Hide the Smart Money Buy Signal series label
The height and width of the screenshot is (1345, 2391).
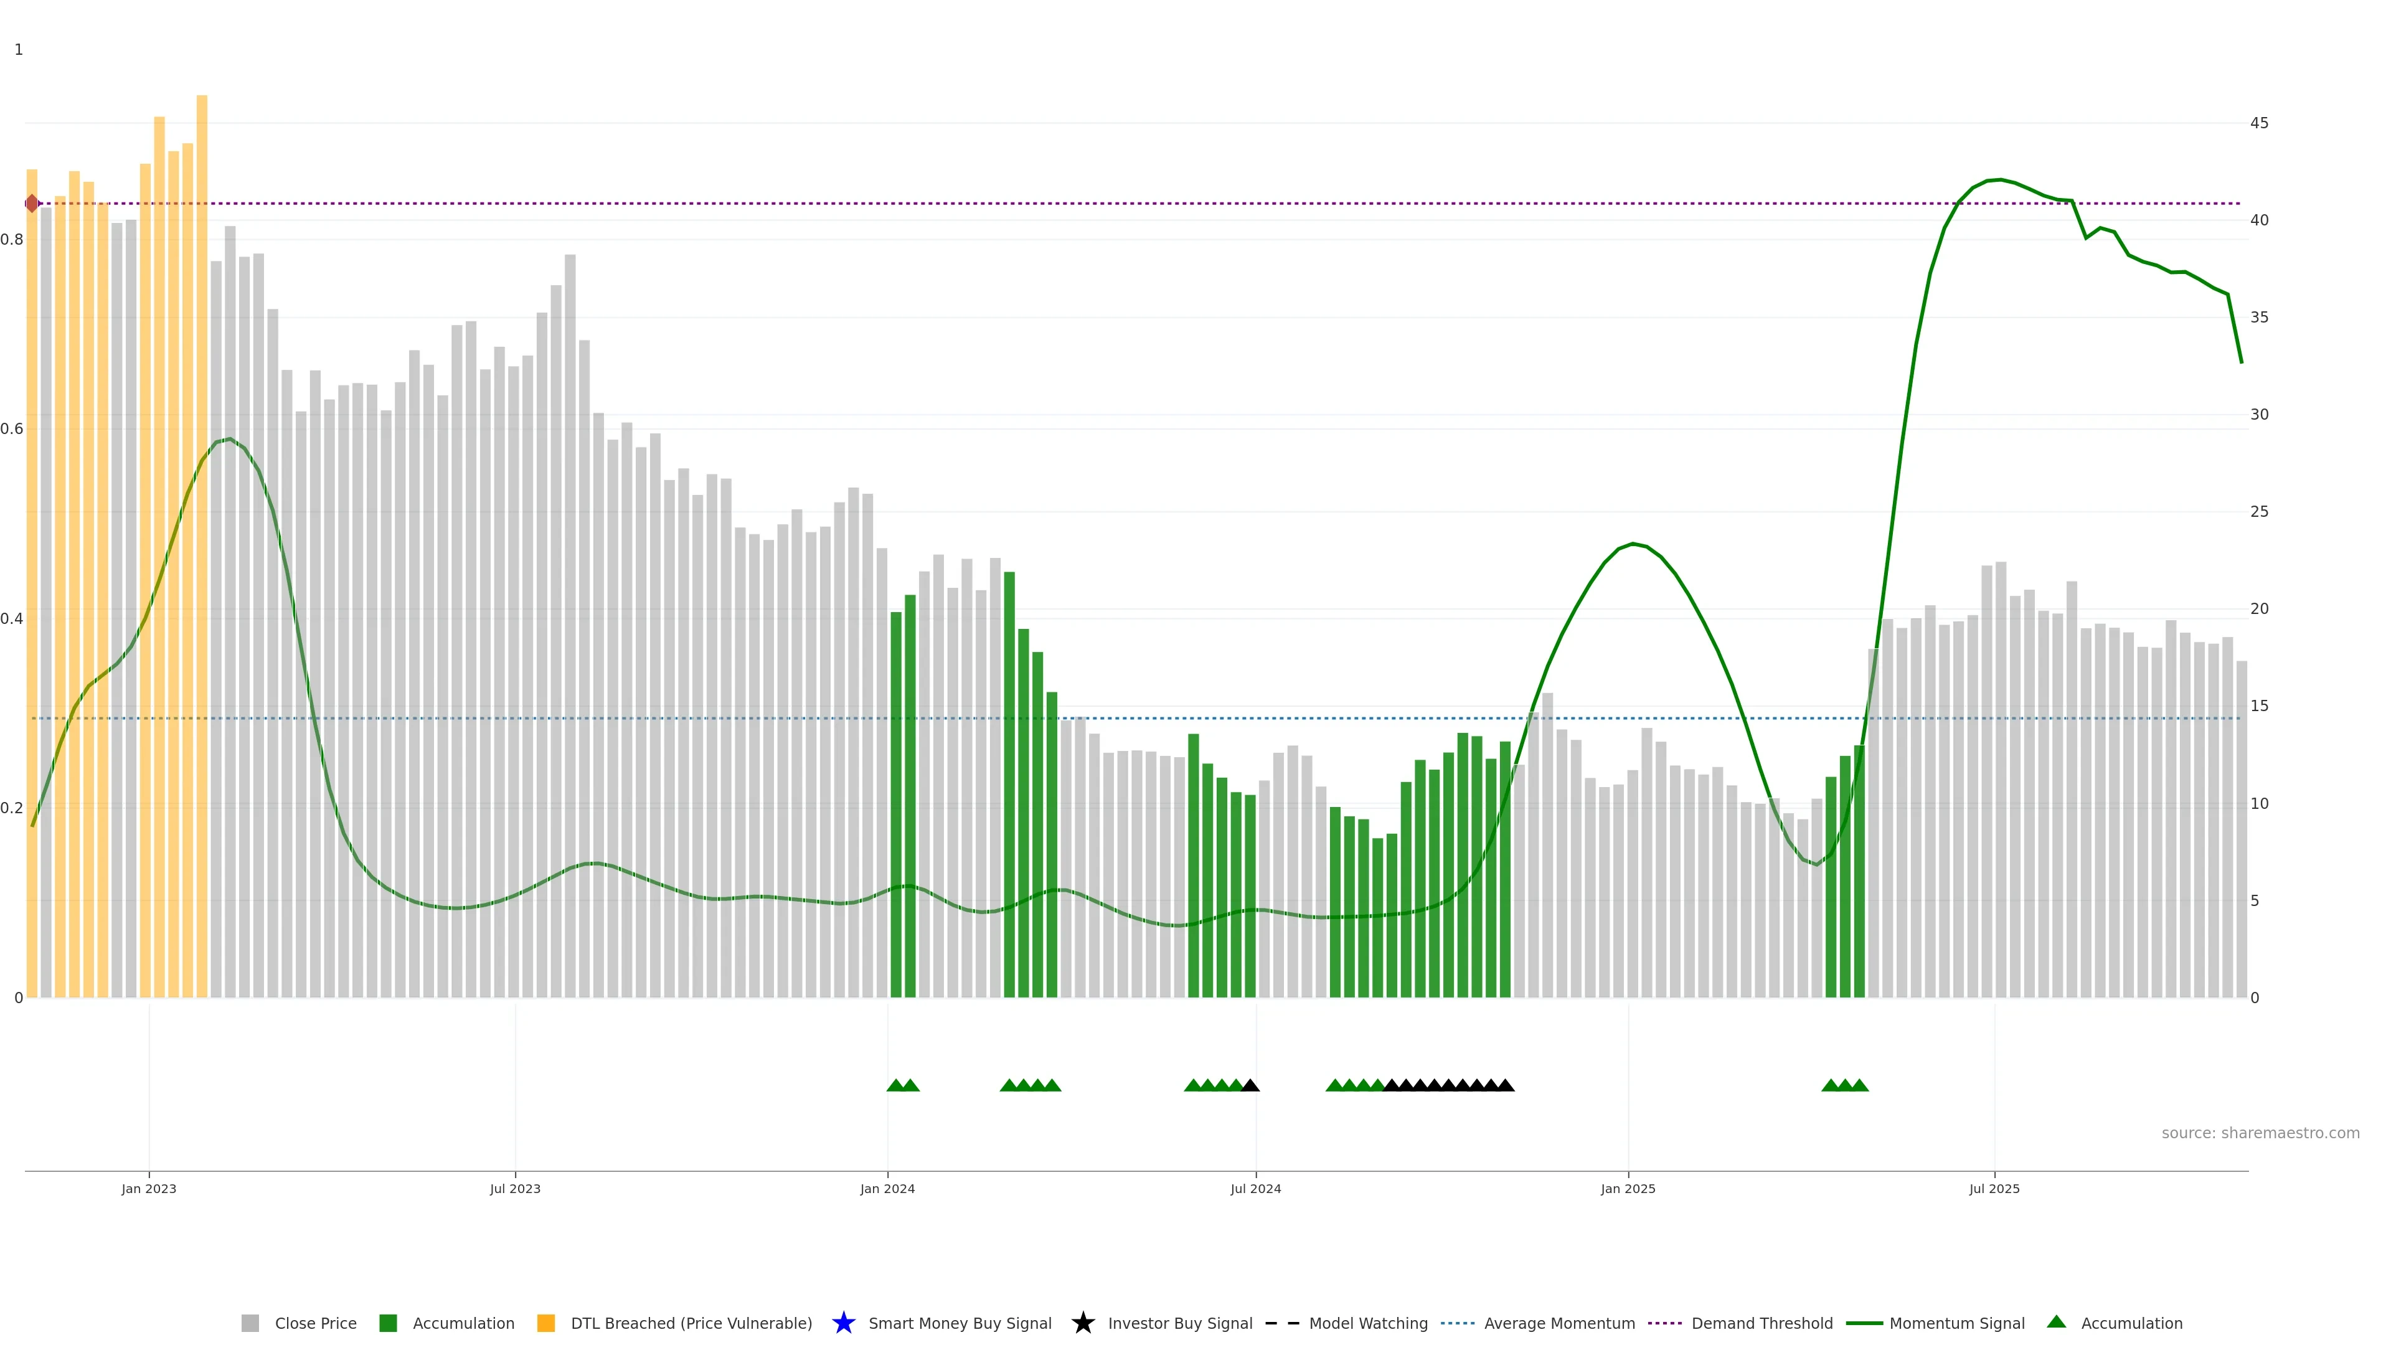960,1323
